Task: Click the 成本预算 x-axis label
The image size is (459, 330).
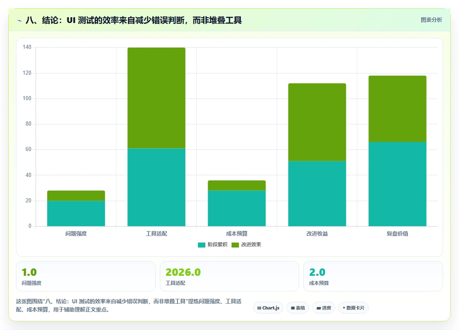Action: [237, 234]
